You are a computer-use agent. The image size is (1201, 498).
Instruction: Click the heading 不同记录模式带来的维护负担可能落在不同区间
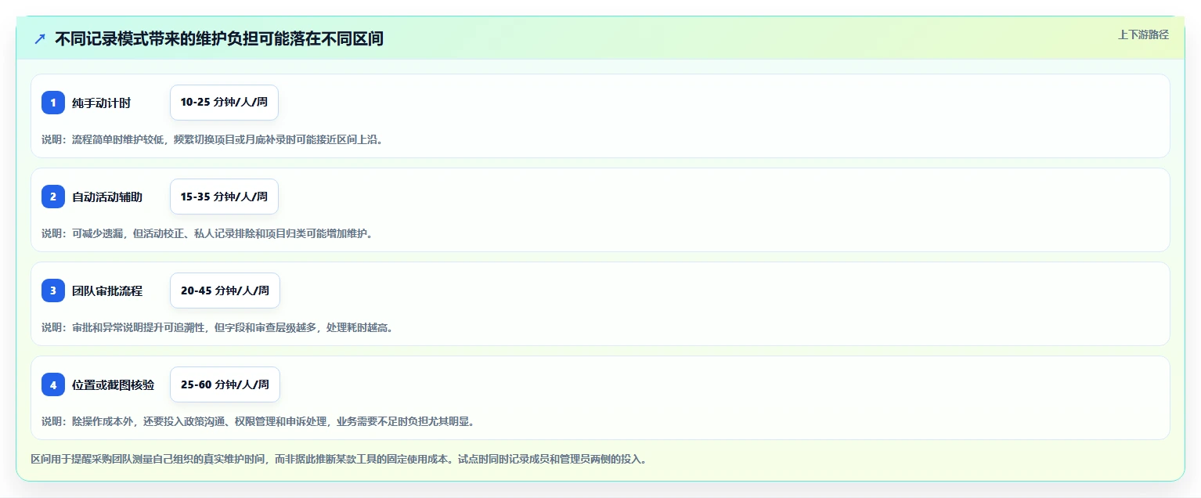[x=219, y=38]
